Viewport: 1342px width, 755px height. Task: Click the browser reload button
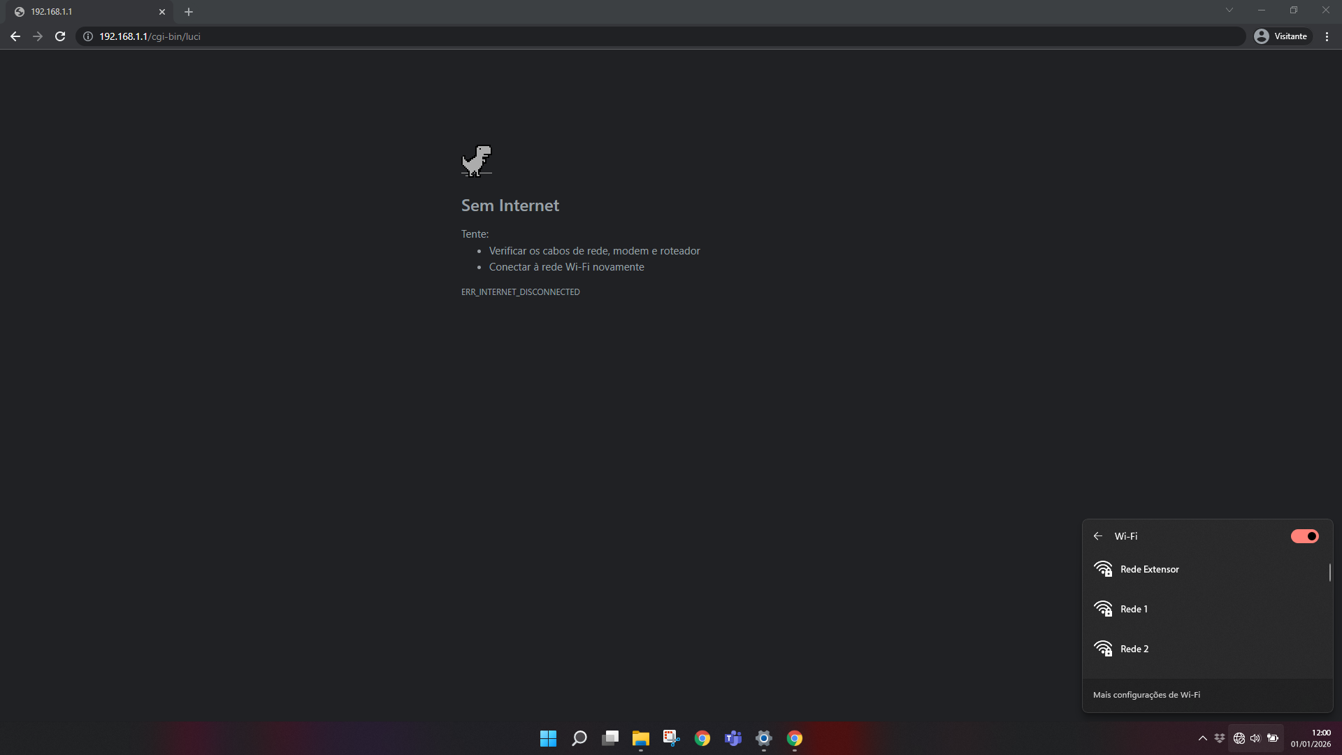tap(60, 36)
